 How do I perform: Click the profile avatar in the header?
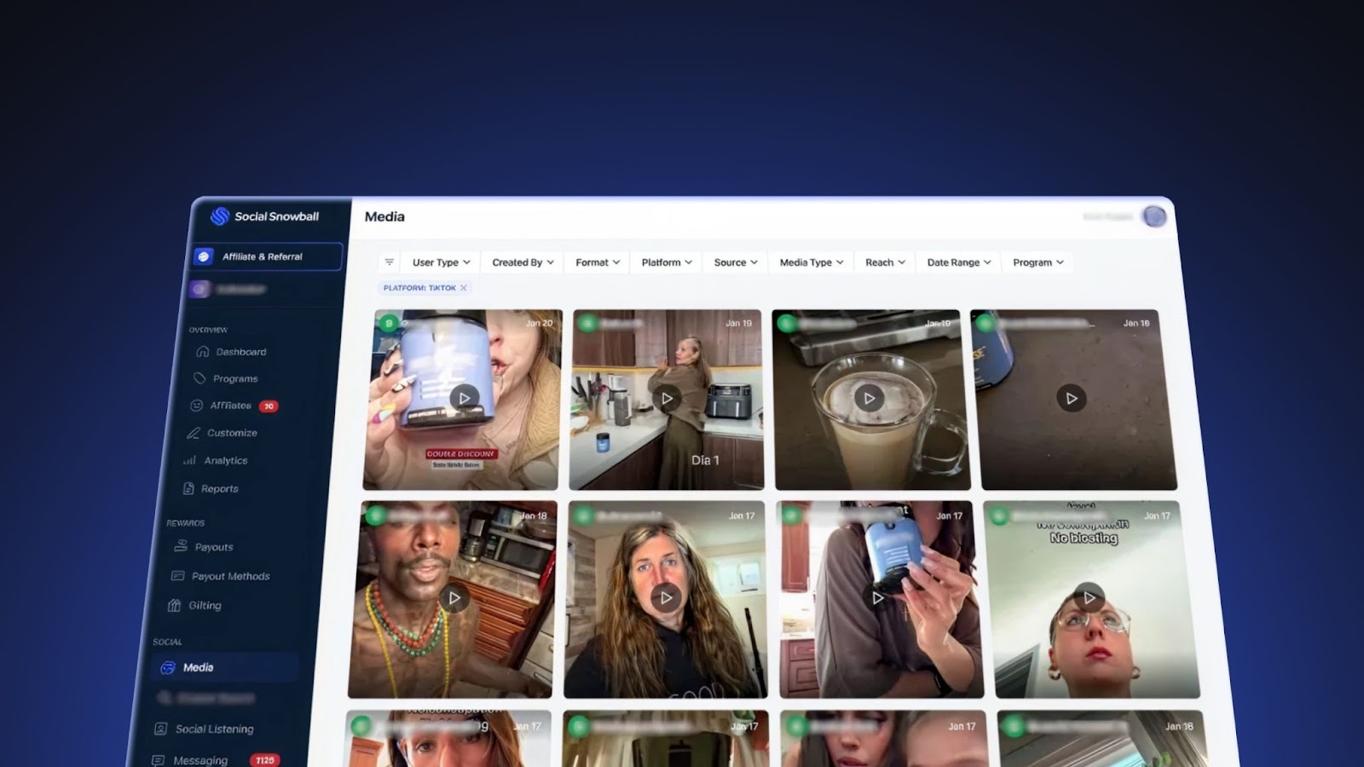pos(1155,216)
